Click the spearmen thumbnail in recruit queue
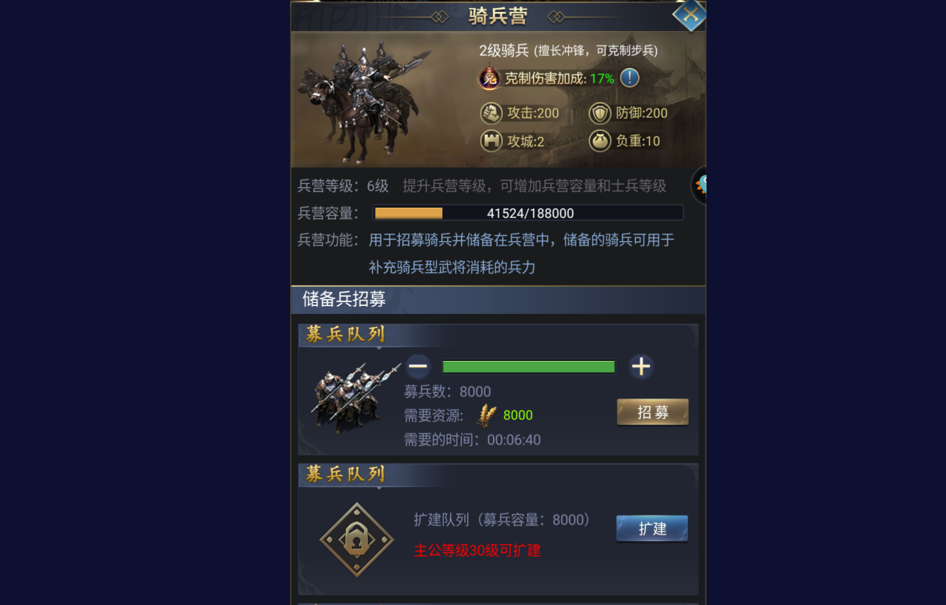The image size is (946, 605). (355, 398)
